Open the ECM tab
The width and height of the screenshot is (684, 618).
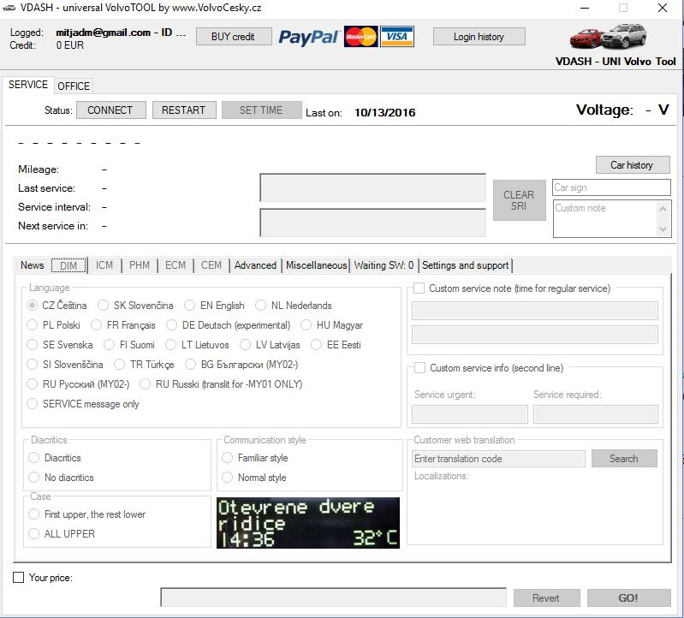click(x=175, y=265)
